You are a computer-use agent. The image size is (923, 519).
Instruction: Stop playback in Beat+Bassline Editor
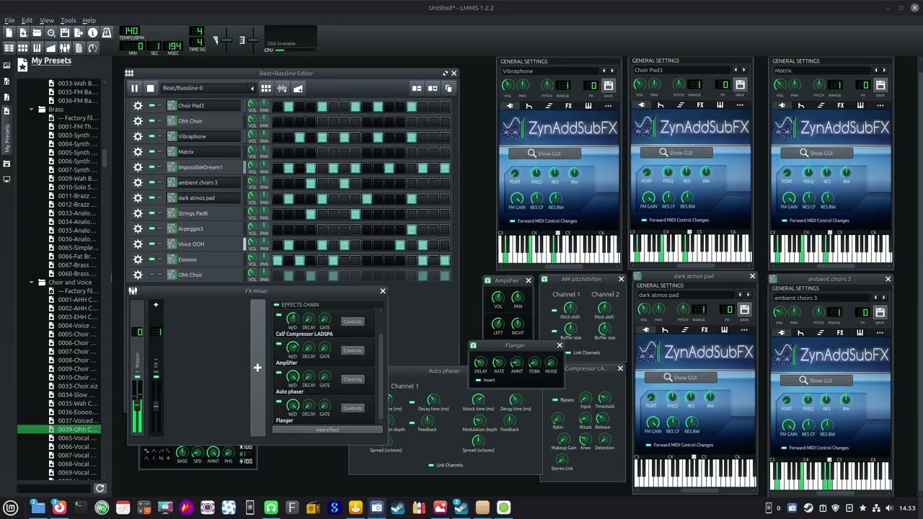point(150,88)
